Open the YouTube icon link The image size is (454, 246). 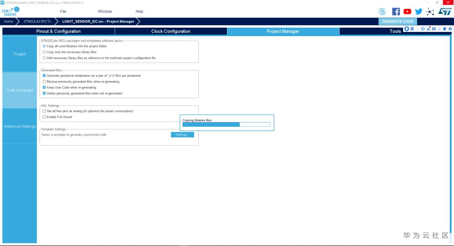[x=407, y=12]
